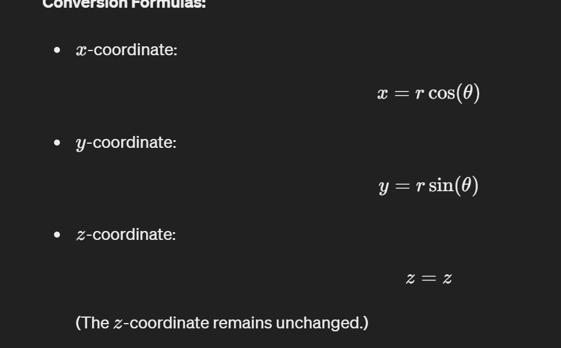Screen dimensions: 561x348
Task: Click the cos text in the x formula
Action: pyautogui.click(x=442, y=94)
